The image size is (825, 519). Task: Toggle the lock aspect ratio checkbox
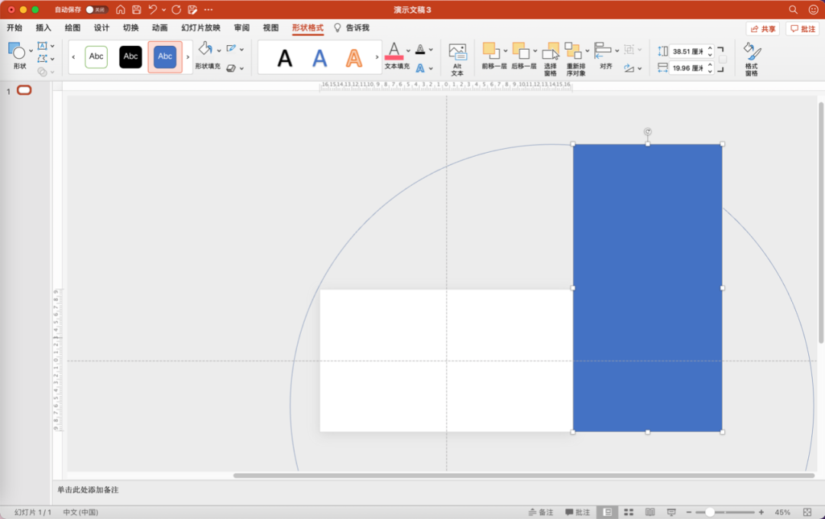pyautogui.click(x=723, y=60)
